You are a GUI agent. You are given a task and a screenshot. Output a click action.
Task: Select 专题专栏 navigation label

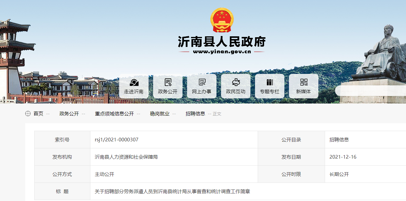pos(270,91)
